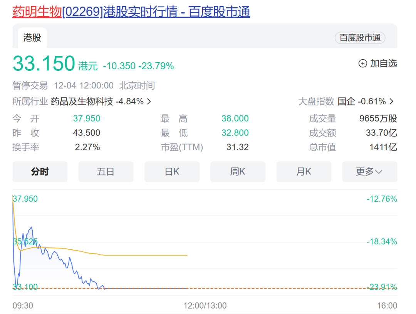Click the blue price line peak near 35.525
Viewport: 416px width, 314px height.
(x=32, y=227)
